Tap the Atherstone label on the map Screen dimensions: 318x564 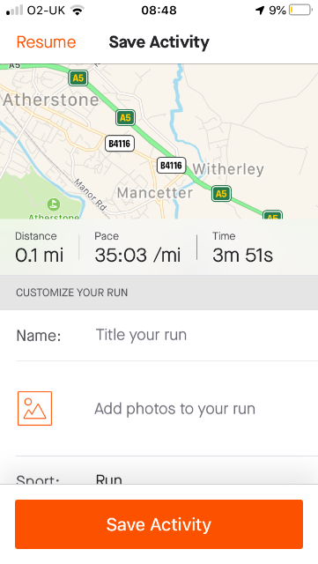[51, 100]
